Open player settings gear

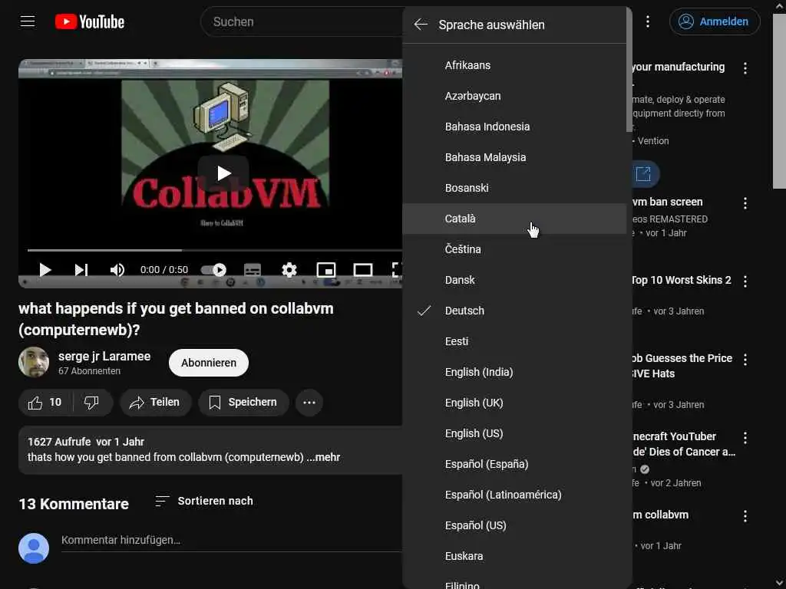[289, 270]
